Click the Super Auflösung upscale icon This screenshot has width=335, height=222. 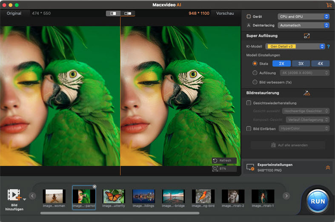[306, 36]
